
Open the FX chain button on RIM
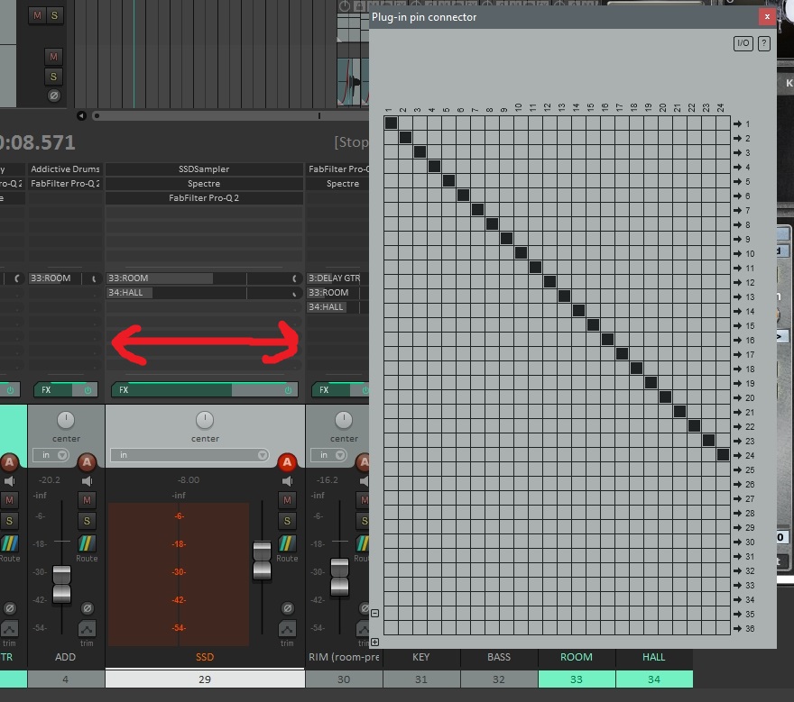click(x=330, y=390)
